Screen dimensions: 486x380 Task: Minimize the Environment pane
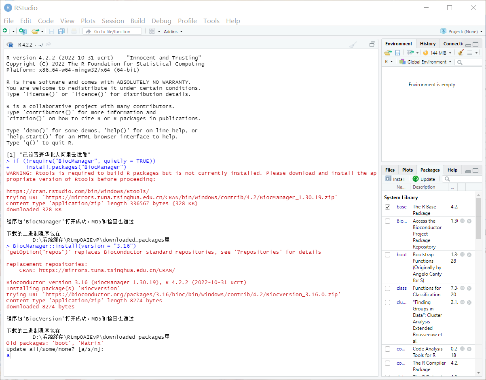point(468,45)
